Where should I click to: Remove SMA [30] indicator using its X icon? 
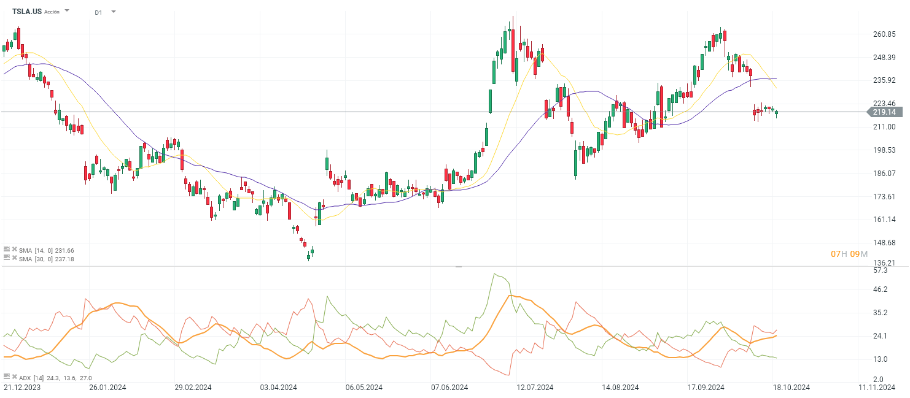[x=14, y=258]
